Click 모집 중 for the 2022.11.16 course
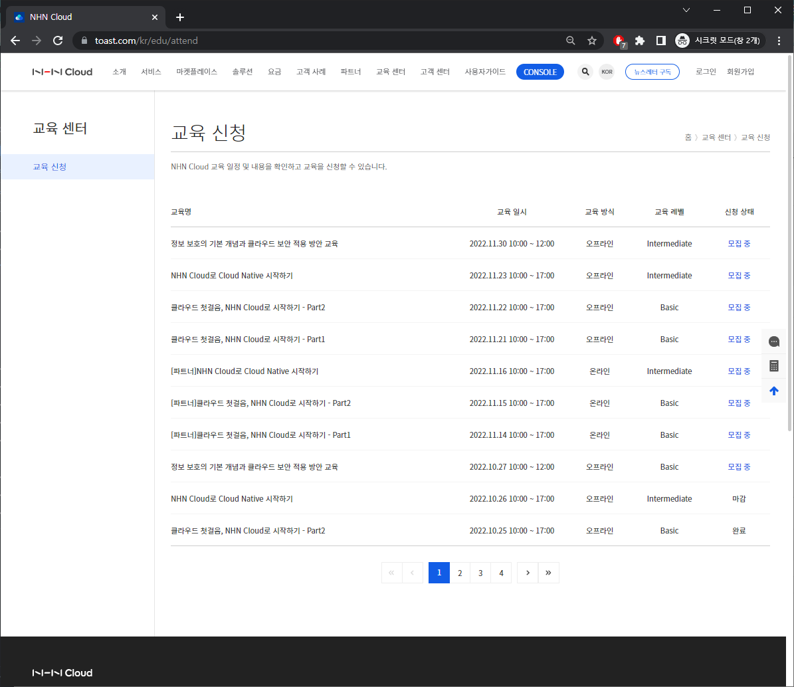The width and height of the screenshot is (794, 687). point(739,371)
